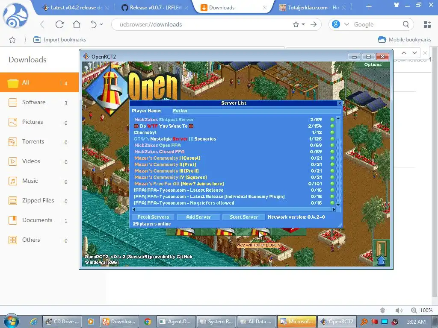Viewport: 438px width, 328px height.
Task: Click the Google search engine icon
Action: 336,24
